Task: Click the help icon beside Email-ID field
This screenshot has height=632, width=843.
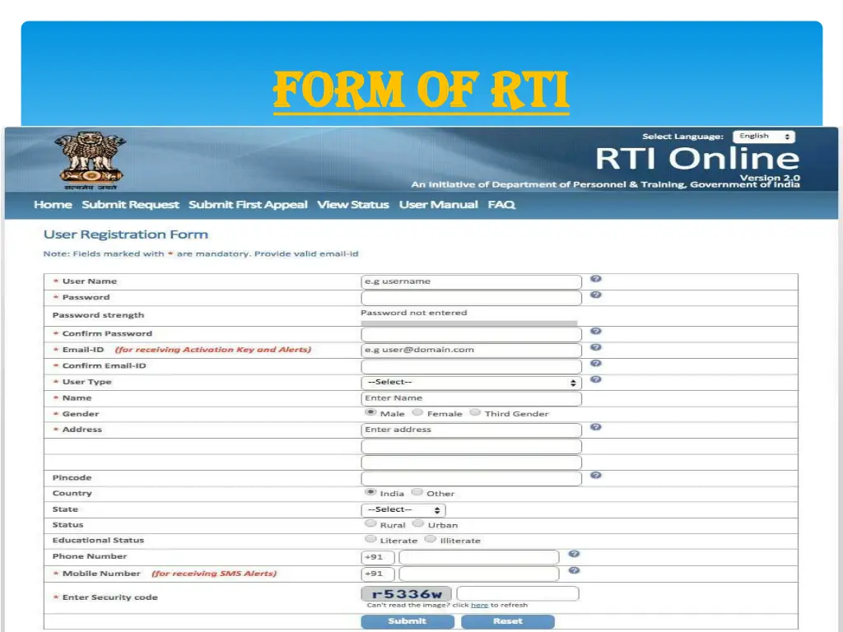Action: [595, 348]
